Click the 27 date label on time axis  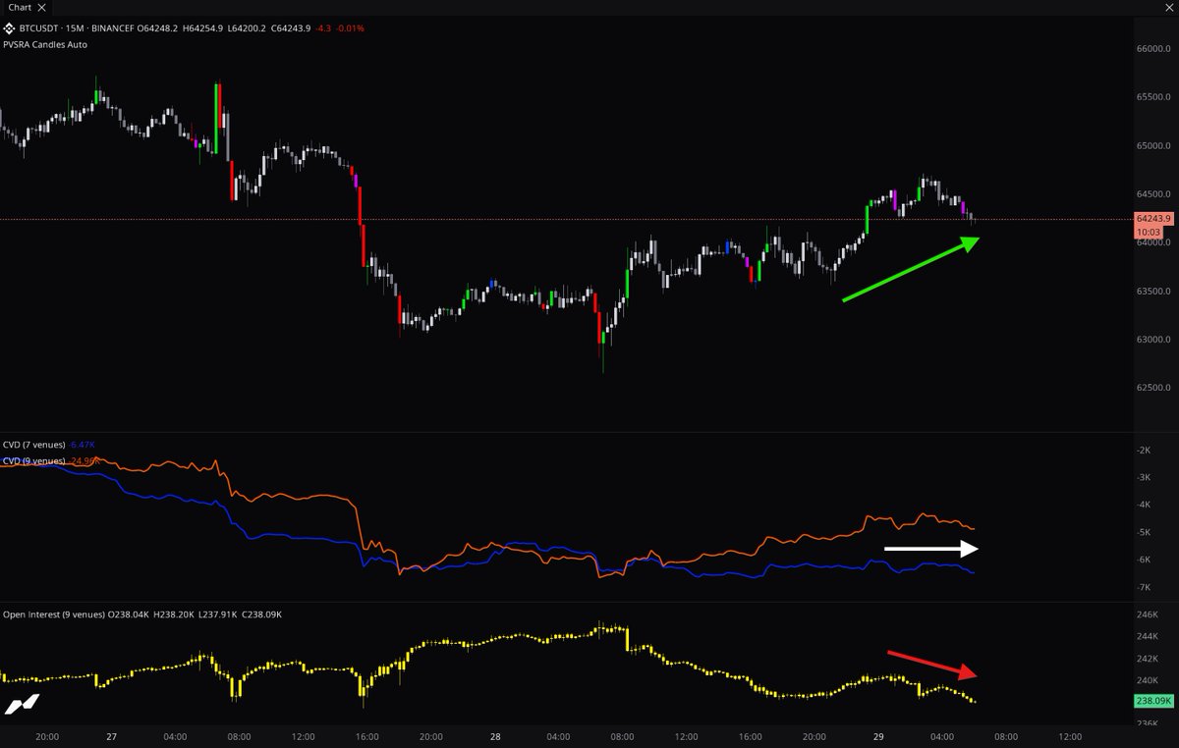tap(111, 736)
